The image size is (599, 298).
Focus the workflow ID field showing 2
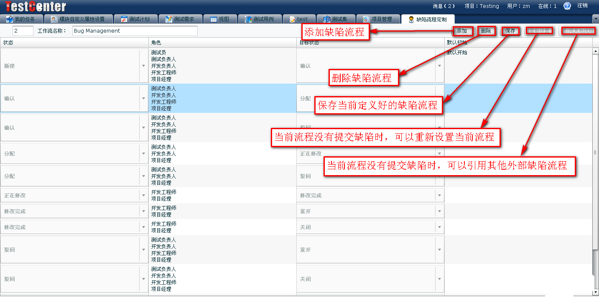(x=23, y=31)
